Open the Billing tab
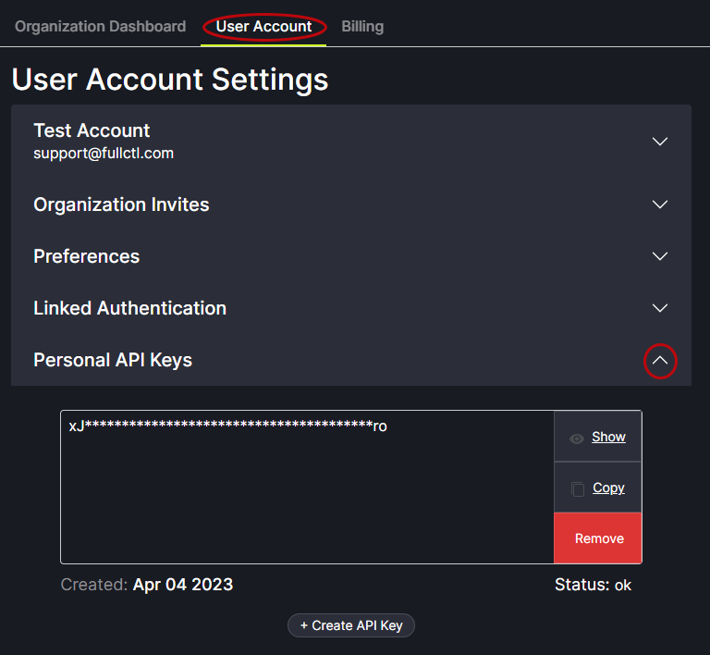This screenshot has width=710, height=655. 362,26
